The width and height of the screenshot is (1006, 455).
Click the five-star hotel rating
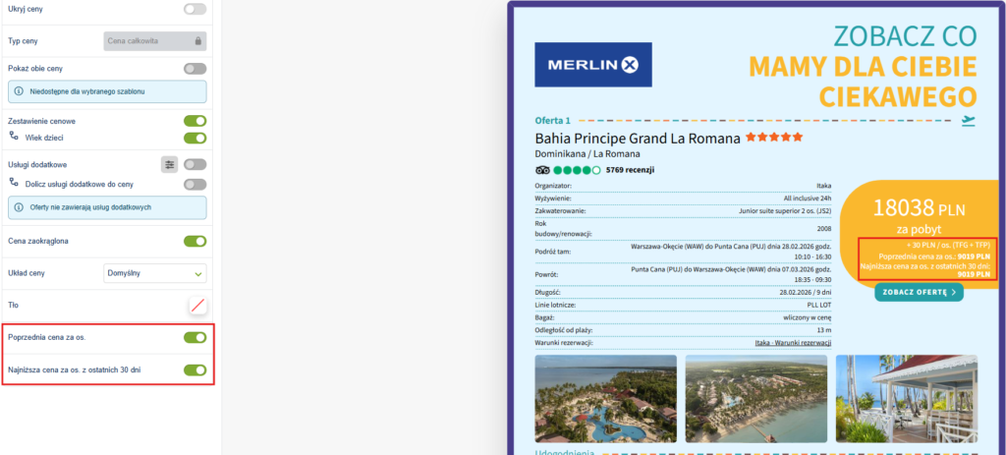pos(774,138)
